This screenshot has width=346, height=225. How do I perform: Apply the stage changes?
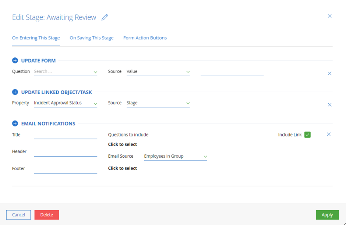tap(327, 215)
